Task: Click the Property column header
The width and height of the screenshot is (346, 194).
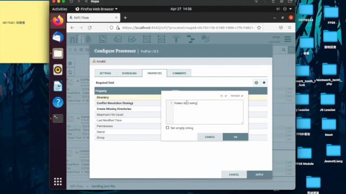Action: click(x=101, y=91)
